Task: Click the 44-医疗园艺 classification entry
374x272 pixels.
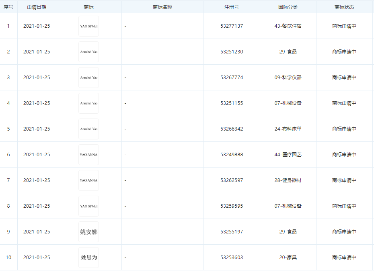Action: pos(288,155)
